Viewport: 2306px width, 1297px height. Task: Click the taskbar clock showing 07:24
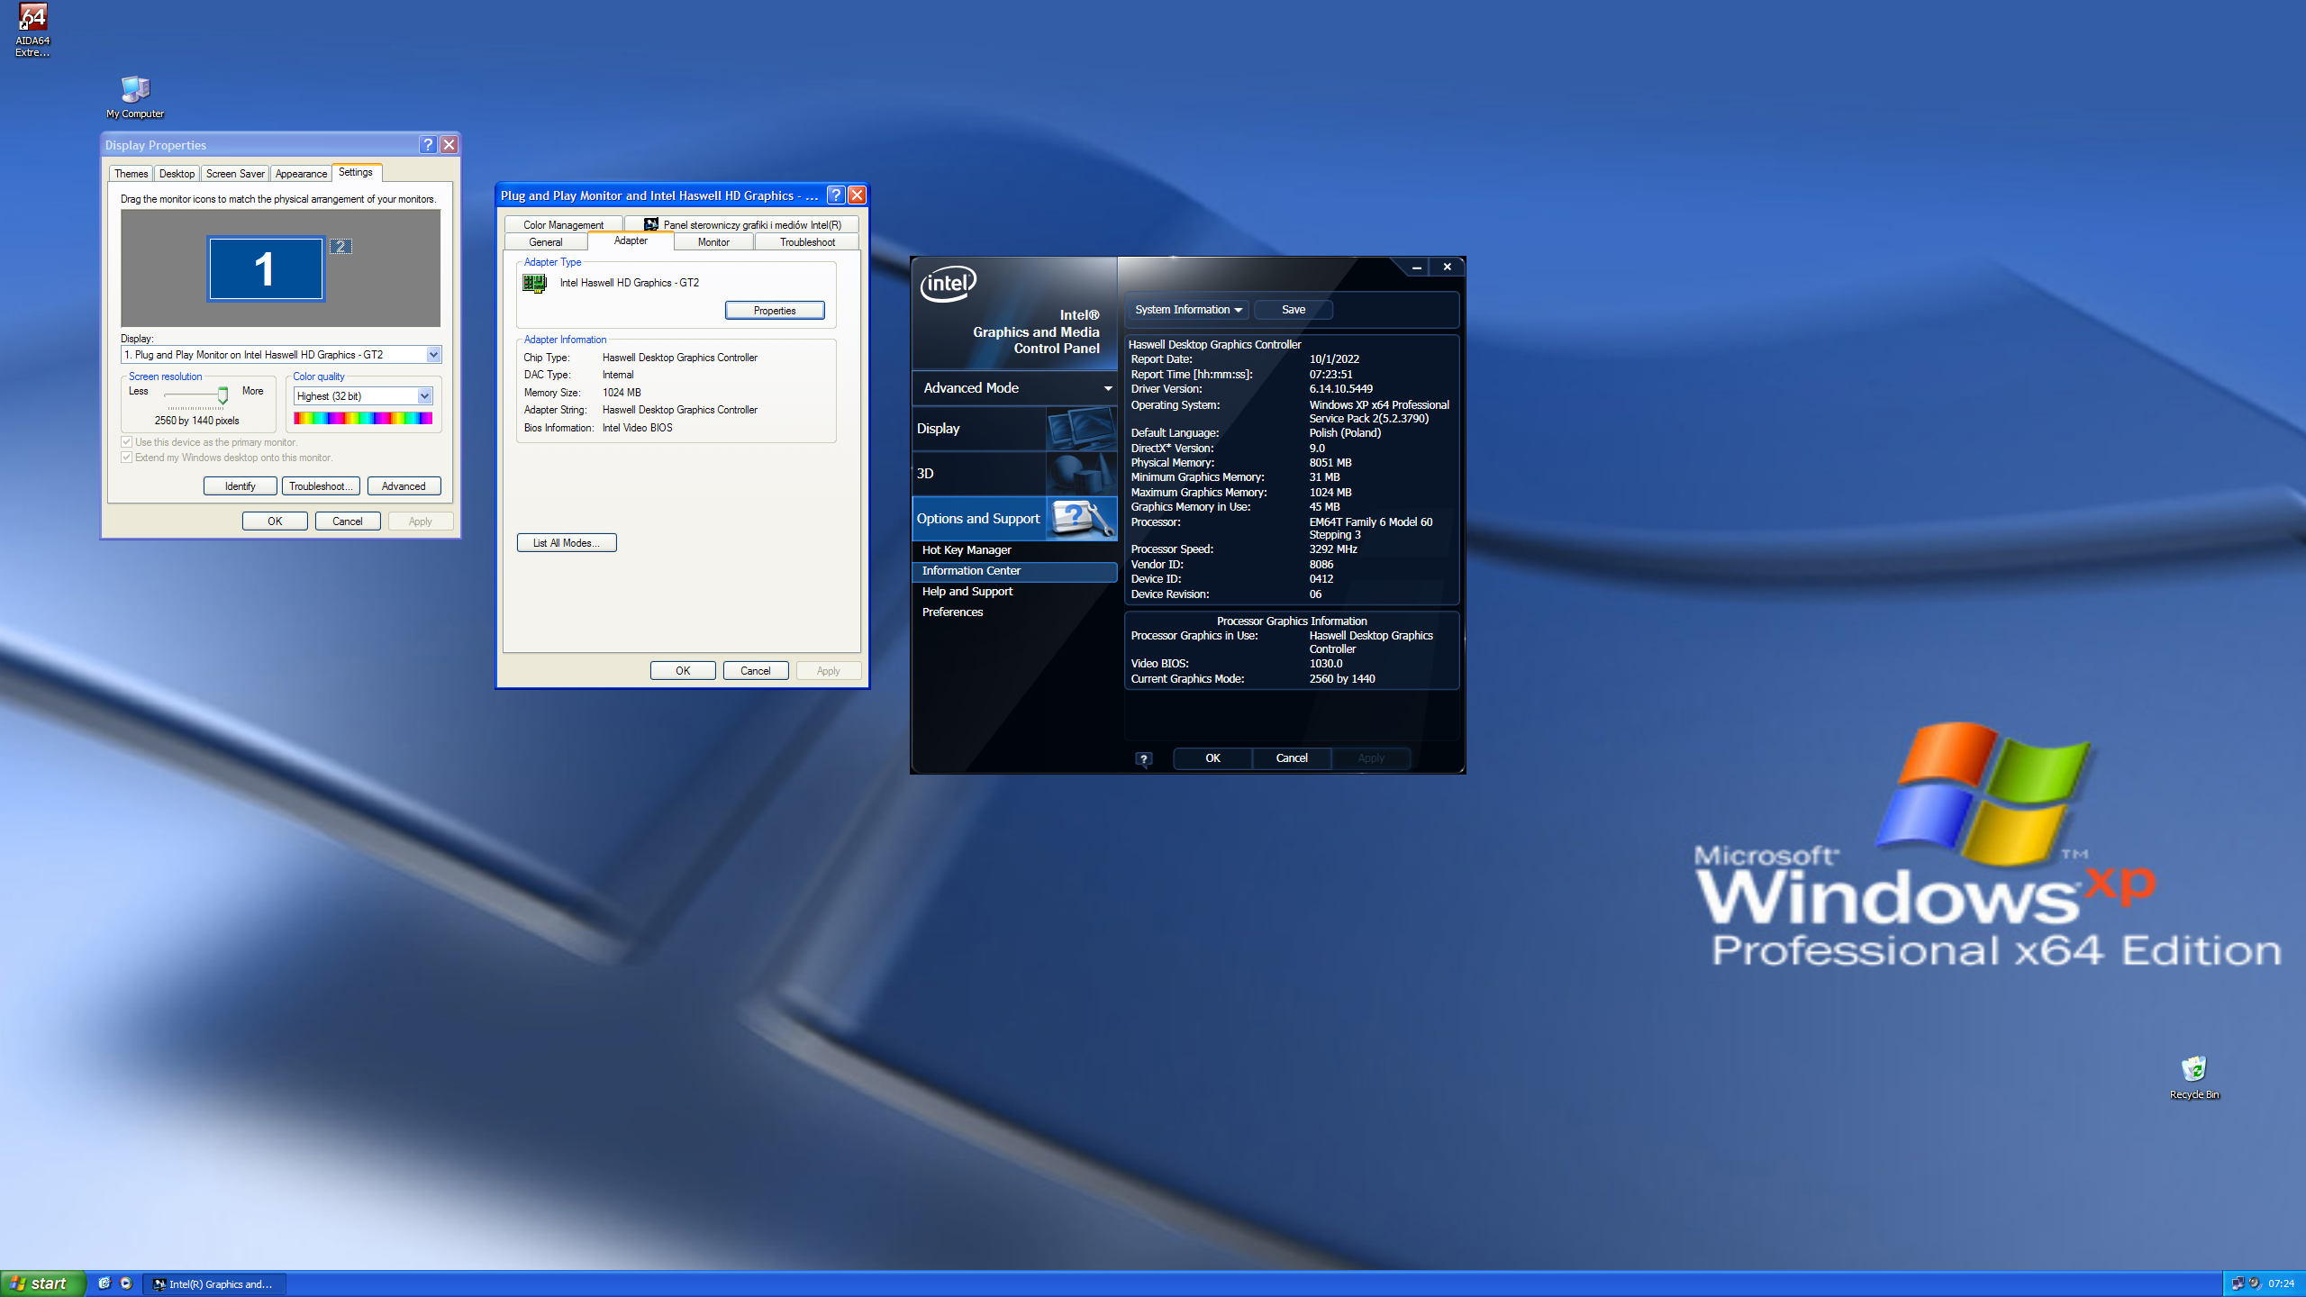pyautogui.click(x=2281, y=1283)
